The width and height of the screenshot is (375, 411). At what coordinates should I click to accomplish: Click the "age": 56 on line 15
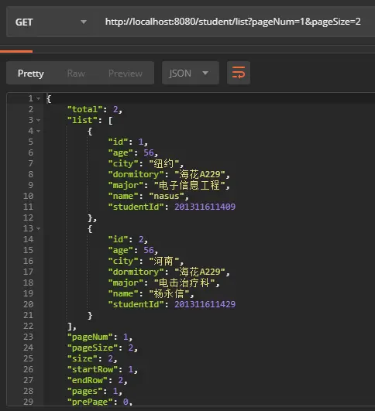133,250
